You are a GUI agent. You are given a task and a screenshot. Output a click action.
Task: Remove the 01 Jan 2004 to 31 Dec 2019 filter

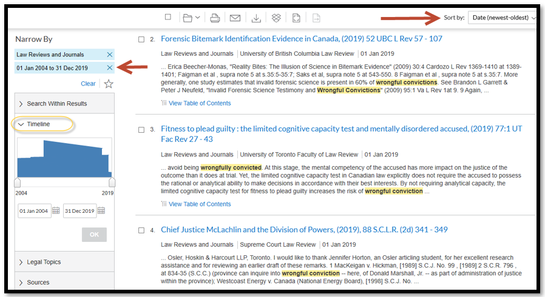[109, 68]
